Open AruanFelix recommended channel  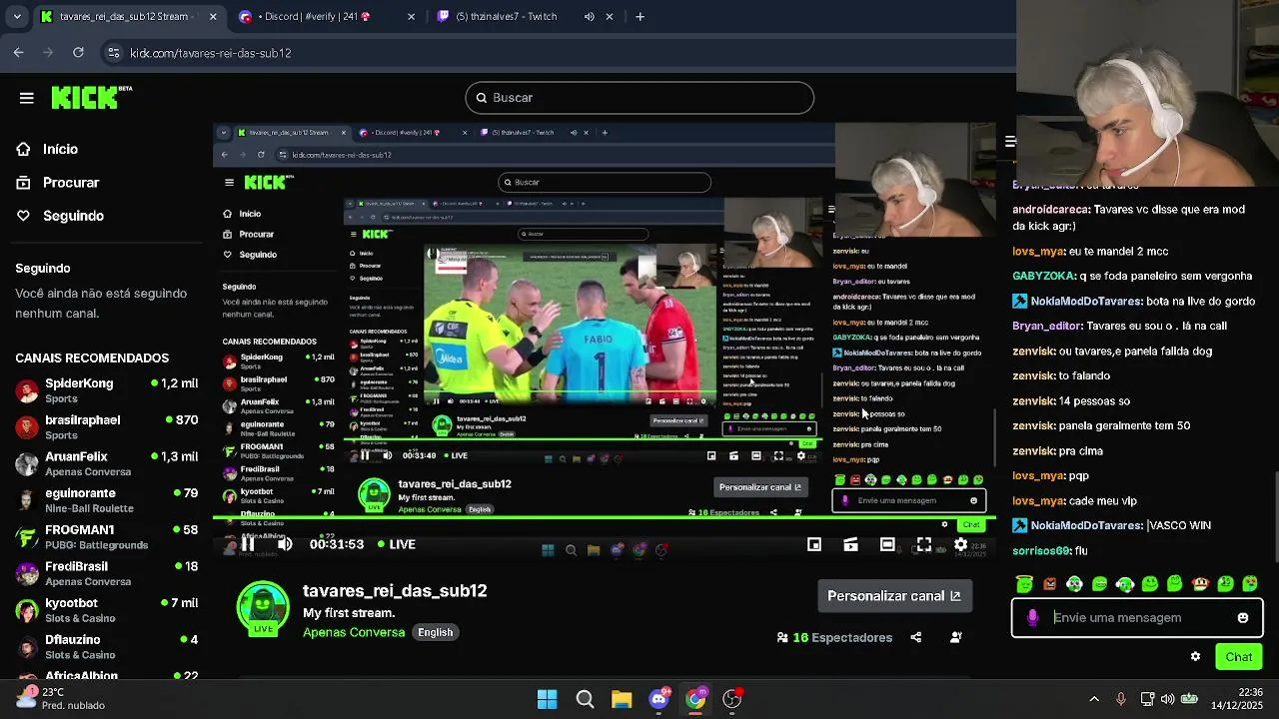[x=107, y=463]
